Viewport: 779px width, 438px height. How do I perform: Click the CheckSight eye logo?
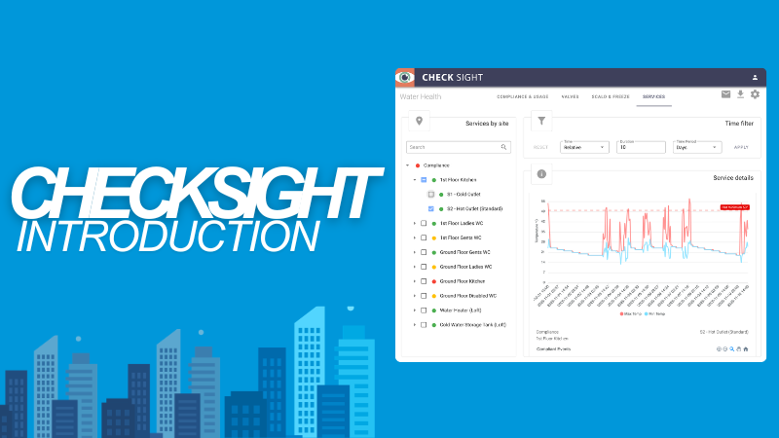pos(405,77)
